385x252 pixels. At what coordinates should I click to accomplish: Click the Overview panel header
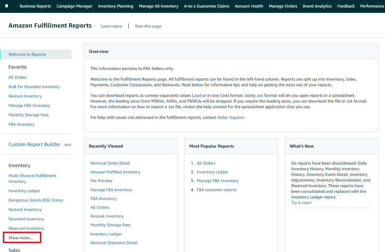click(231, 51)
